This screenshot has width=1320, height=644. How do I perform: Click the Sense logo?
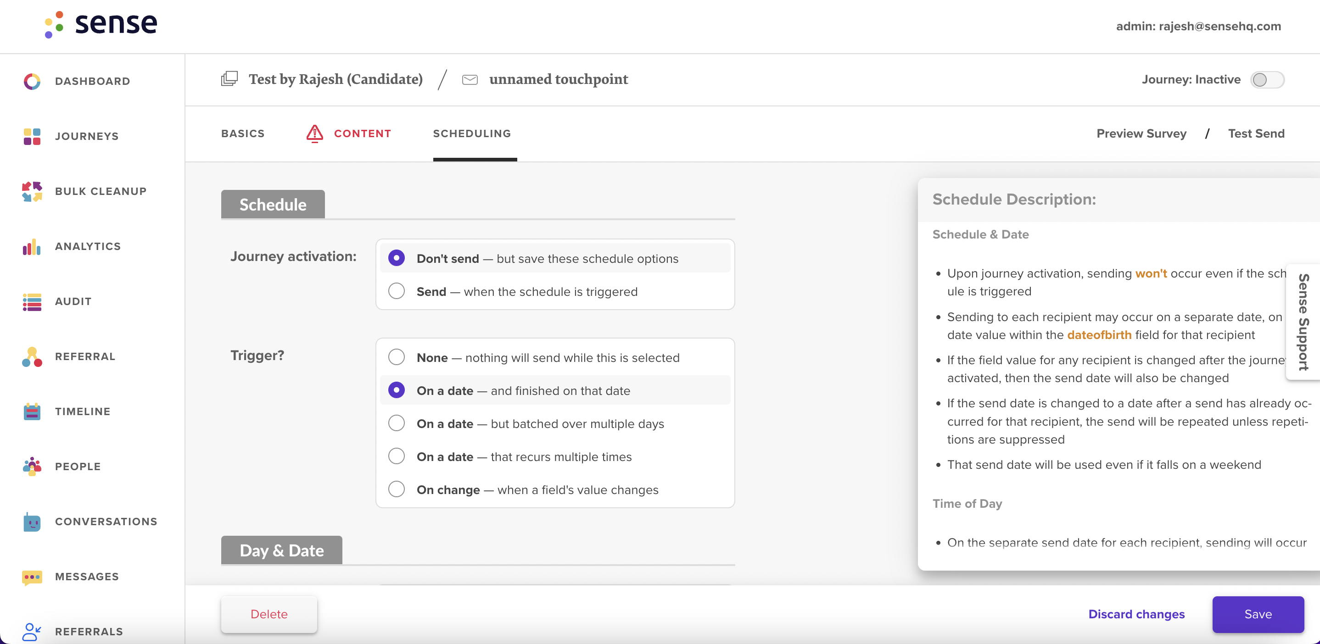tap(101, 24)
